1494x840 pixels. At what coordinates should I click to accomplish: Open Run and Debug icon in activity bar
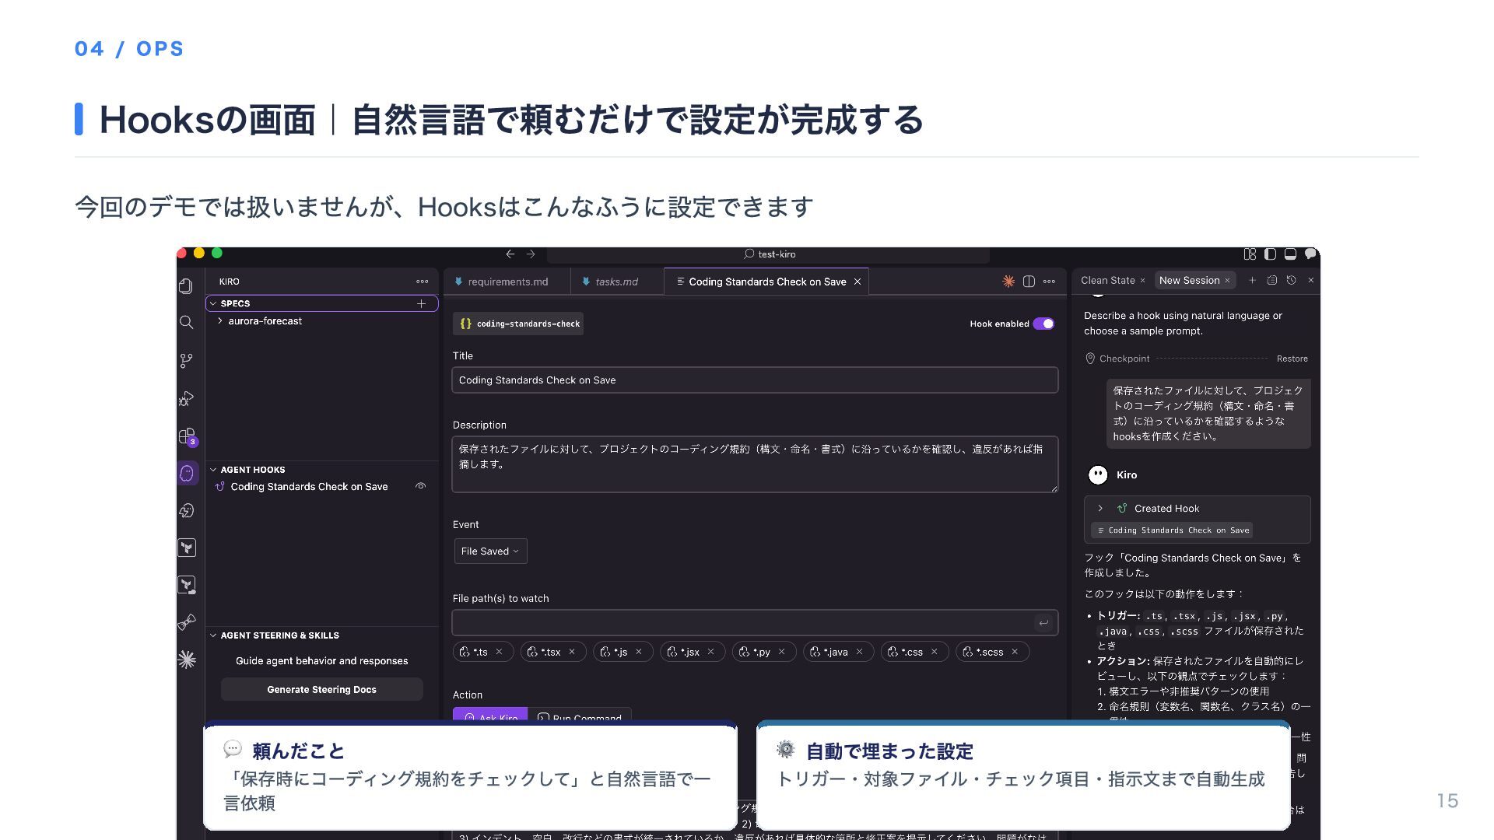pyautogui.click(x=186, y=398)
